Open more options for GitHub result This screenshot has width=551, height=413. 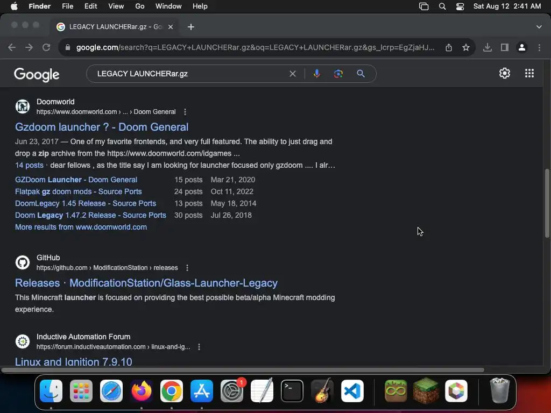[x=187, y=268]
